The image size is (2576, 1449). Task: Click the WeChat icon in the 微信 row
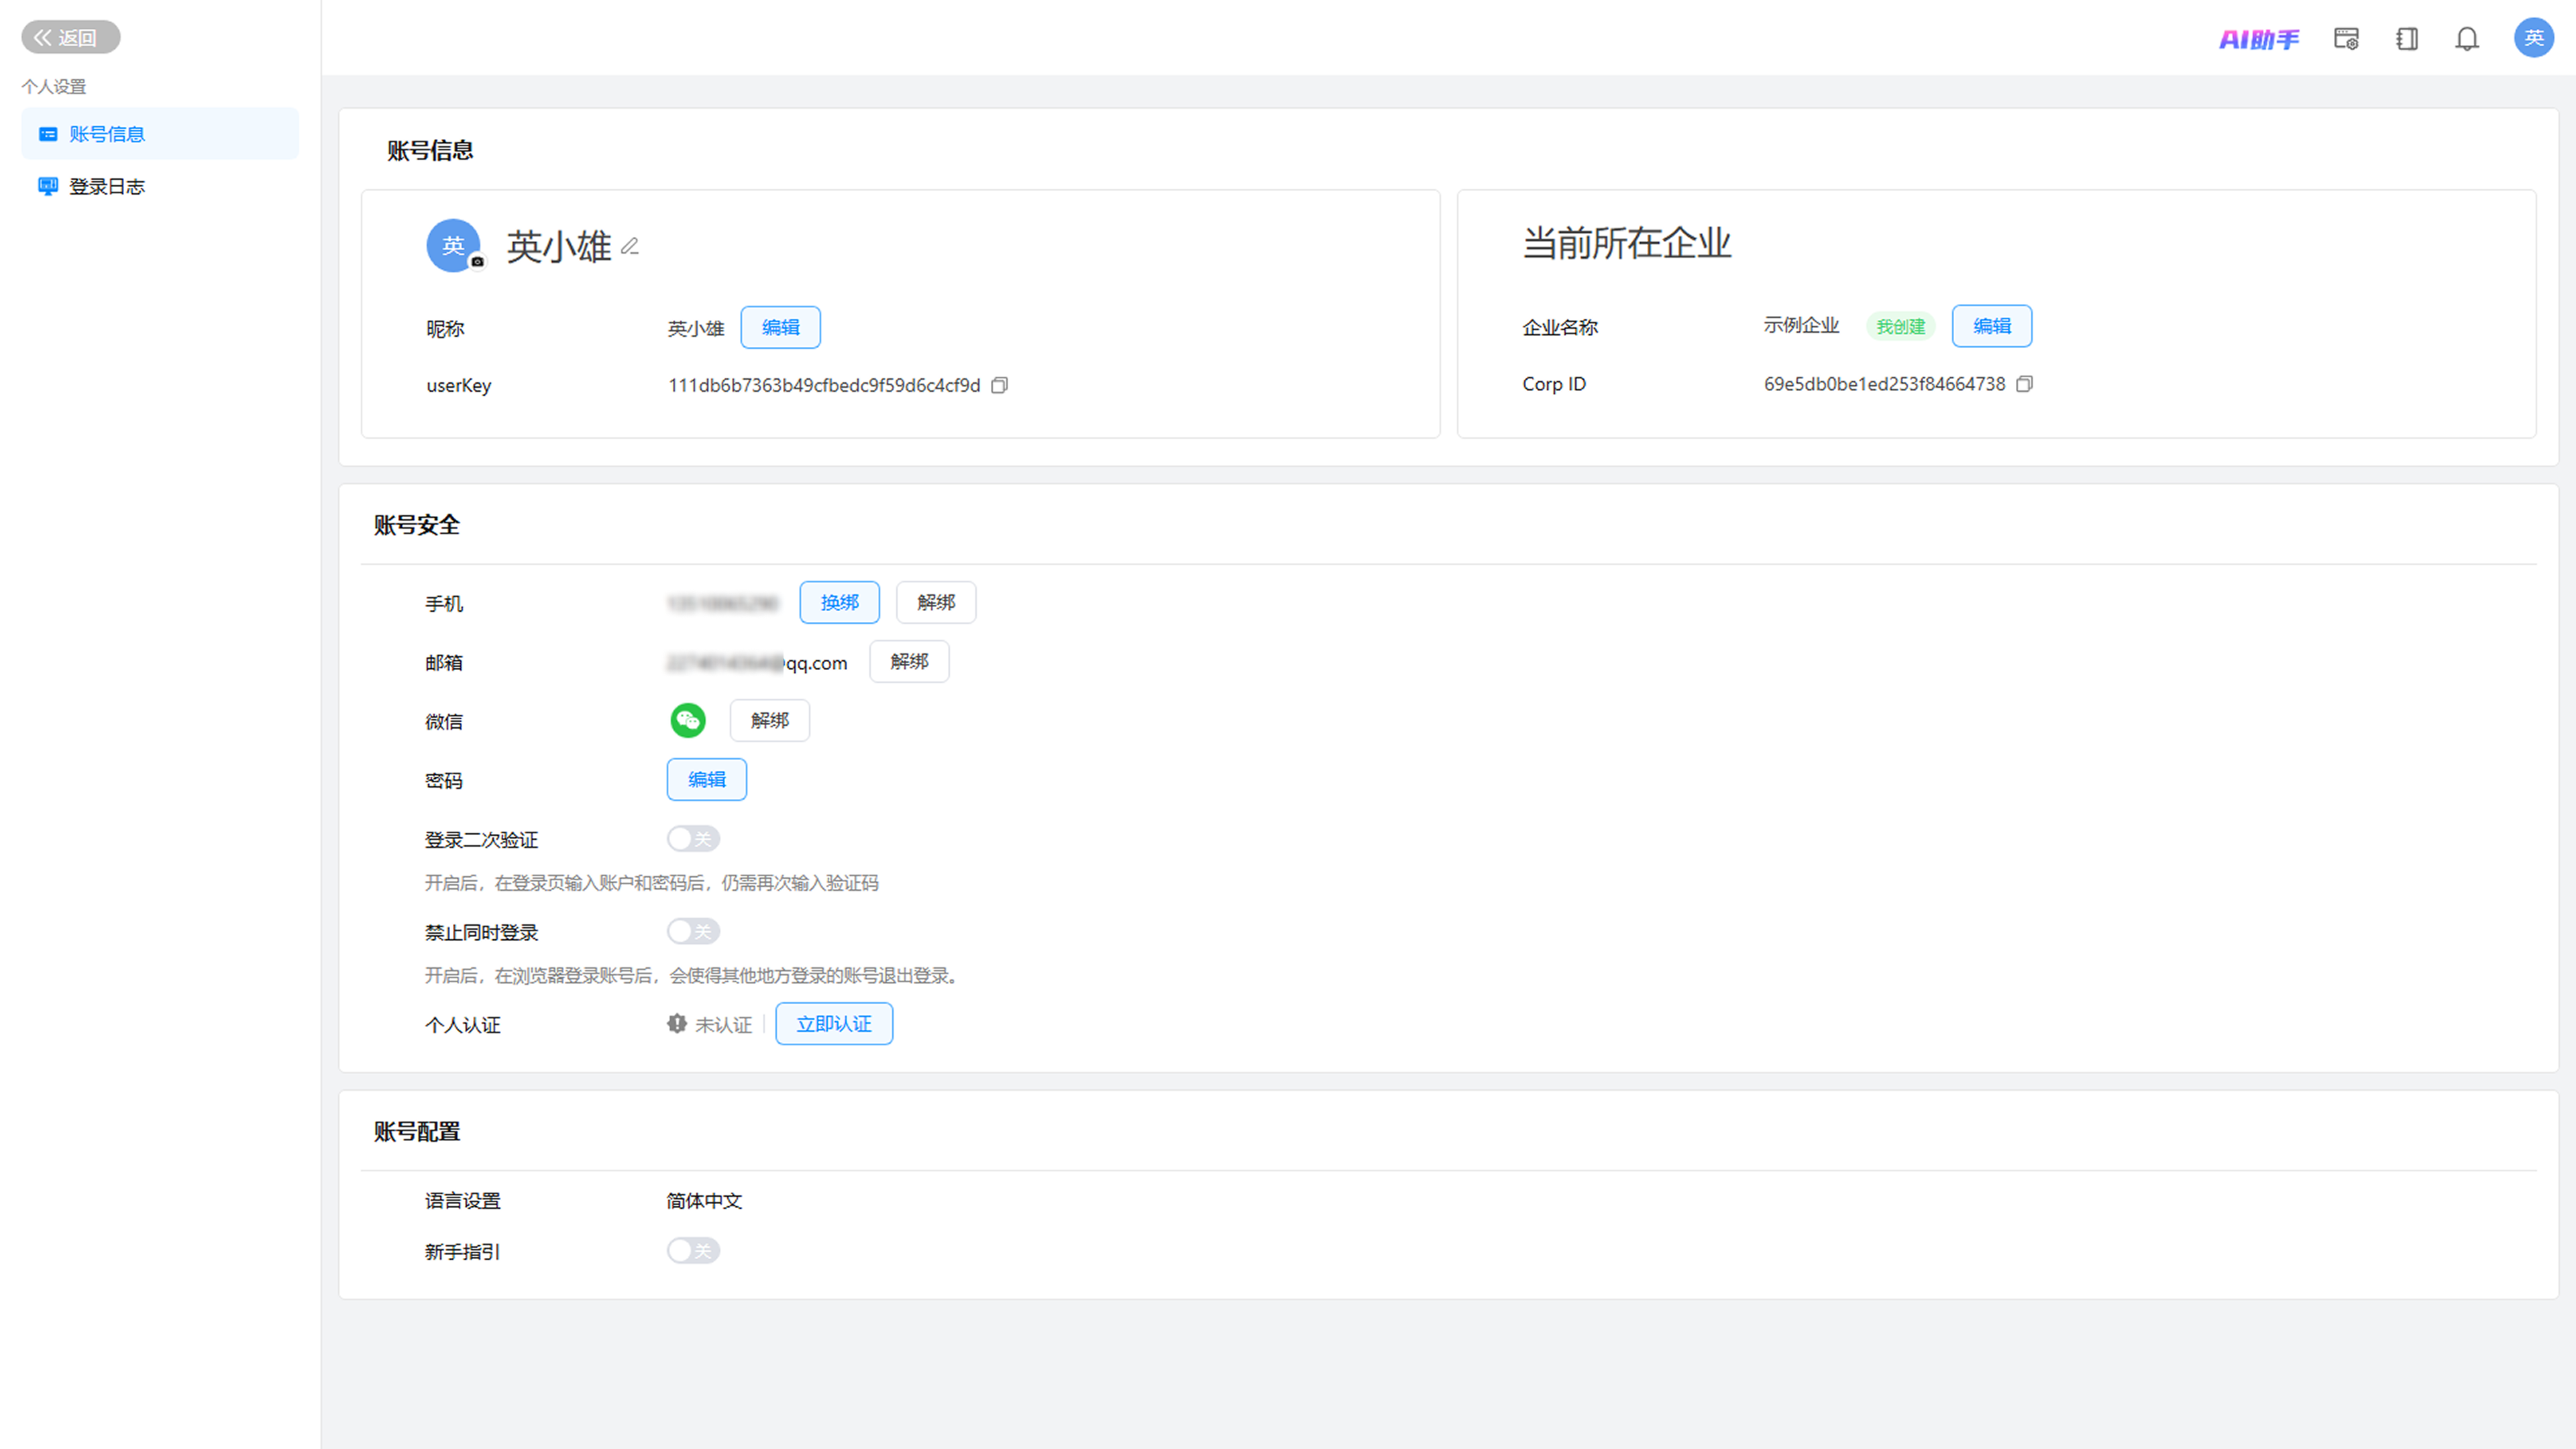coord(688,721)
